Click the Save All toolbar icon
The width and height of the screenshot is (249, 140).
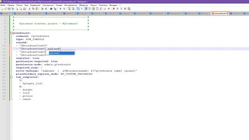13,9
